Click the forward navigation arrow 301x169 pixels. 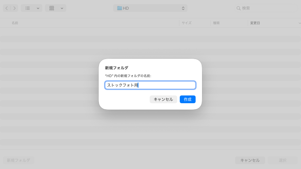[15, 8]
